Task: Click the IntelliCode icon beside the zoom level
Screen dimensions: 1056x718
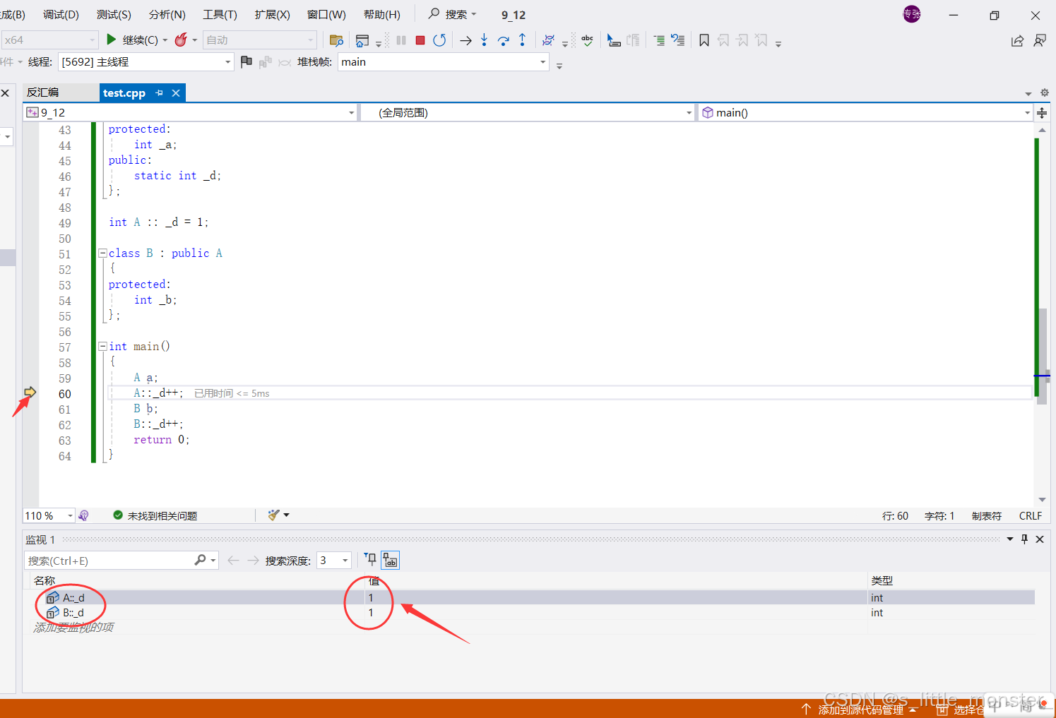Action: click(x=83, y=515)
